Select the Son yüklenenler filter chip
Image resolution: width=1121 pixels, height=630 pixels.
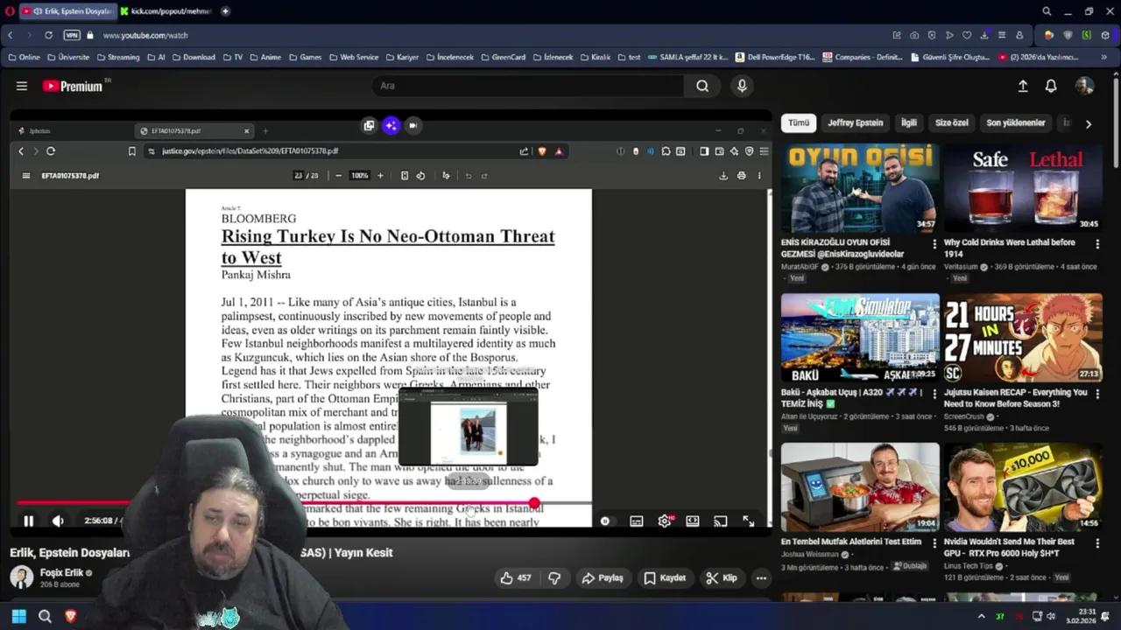point(1016,123)
